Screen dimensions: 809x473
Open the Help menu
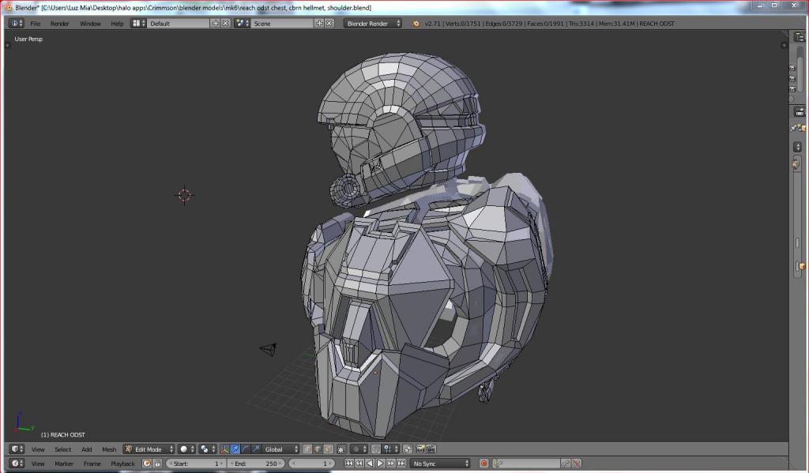[x=117, y=24]
